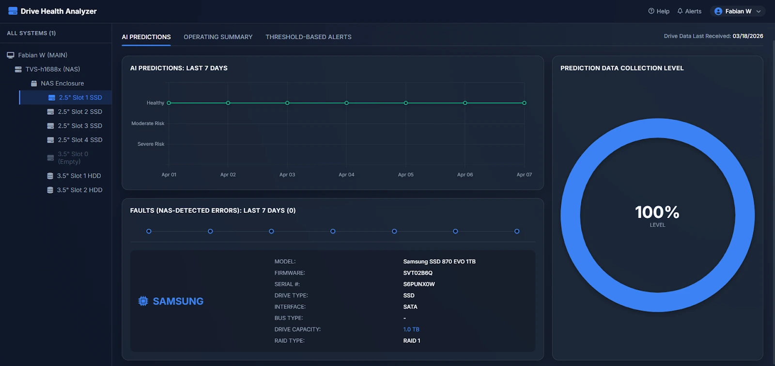
Task: Click the 100% prediction level ring
Action: point(657,128)
